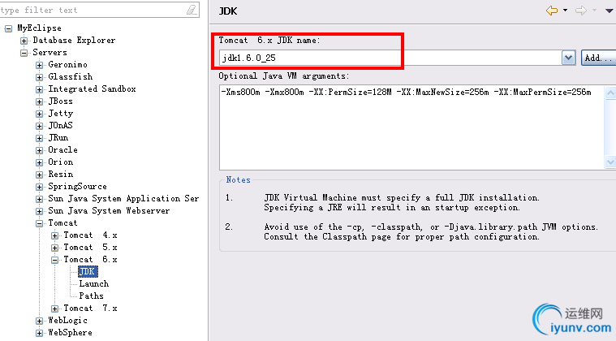Click the VM arguments scroll down arrow
The width and height of the screenshot is (616, 341).
pyautogui.click(x=610, y=162)
